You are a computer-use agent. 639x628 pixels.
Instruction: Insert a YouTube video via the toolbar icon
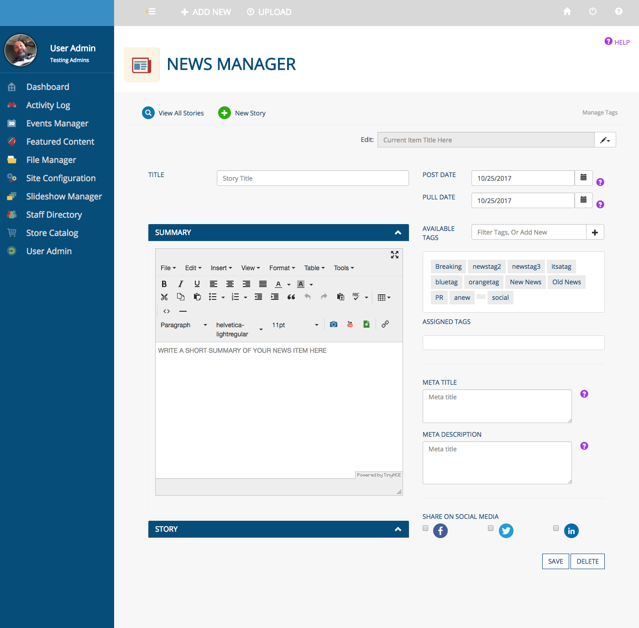pyautogui.click(x=350, y=324)
